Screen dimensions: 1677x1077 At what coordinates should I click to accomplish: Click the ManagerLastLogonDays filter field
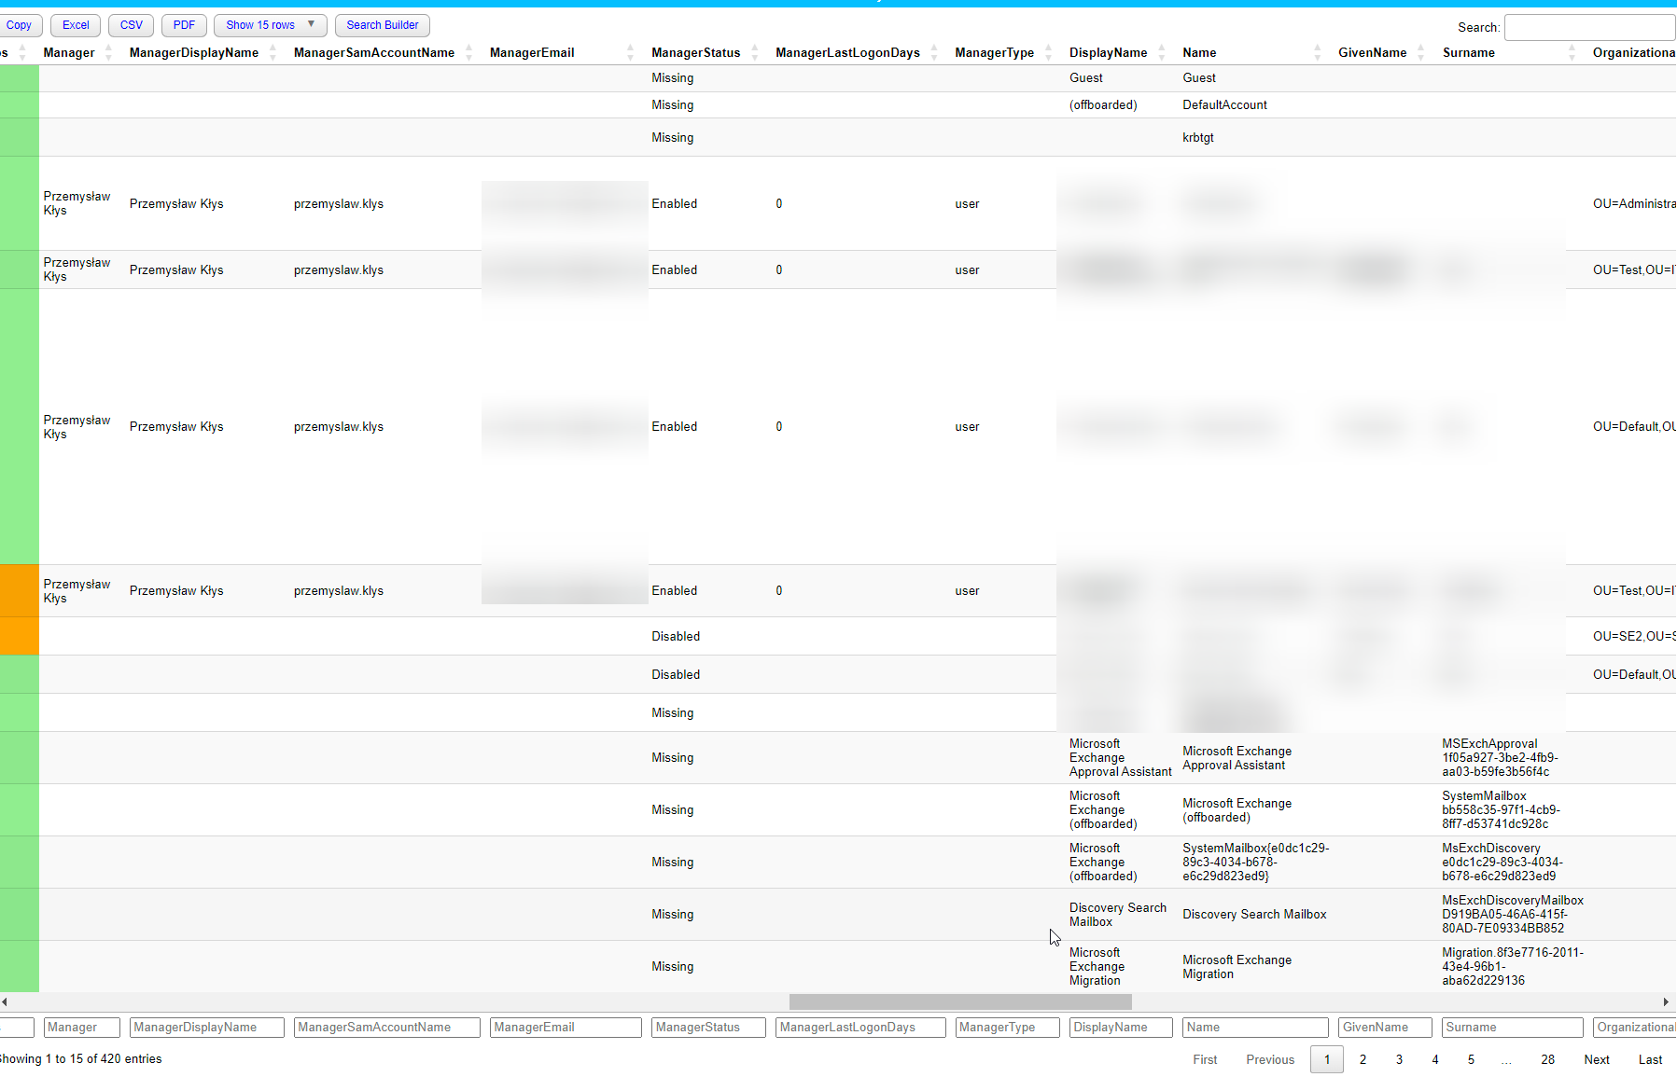[x=860, y=1028]
